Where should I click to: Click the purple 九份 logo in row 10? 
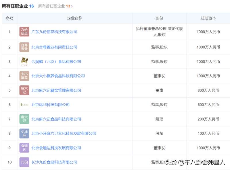coord(24,162)
